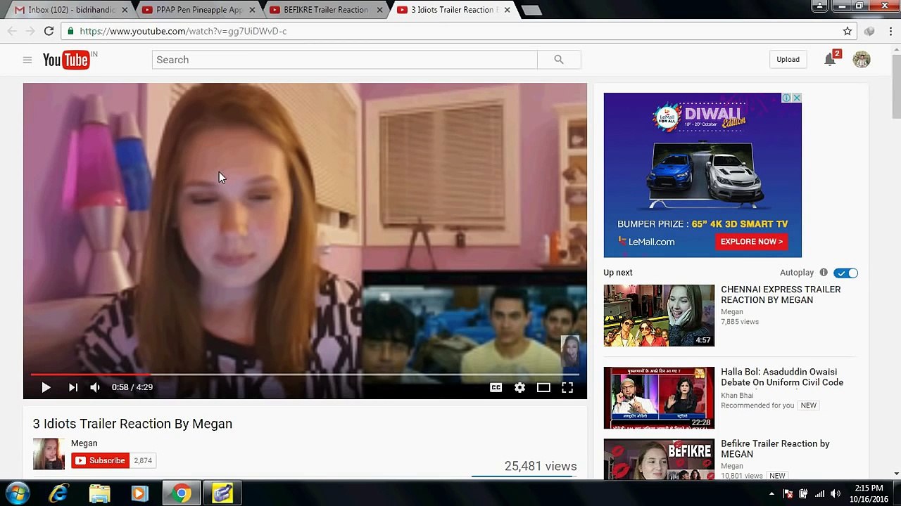Viewport: 901px width, 506px height.
Task: Close the 3 Idiots tab
Action: click(x=507, y=10)
